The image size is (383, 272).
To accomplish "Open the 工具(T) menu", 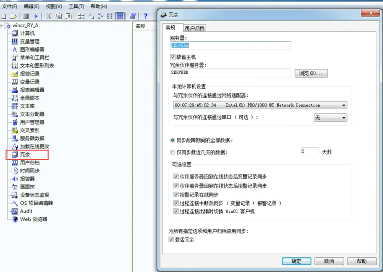I will point(76,6).
